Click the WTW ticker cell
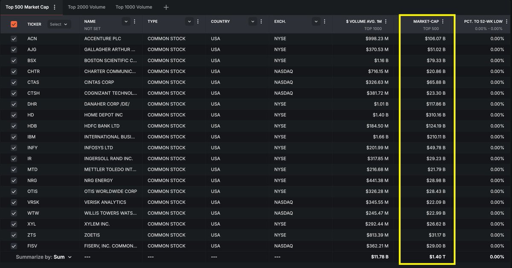 click(33, 213)
